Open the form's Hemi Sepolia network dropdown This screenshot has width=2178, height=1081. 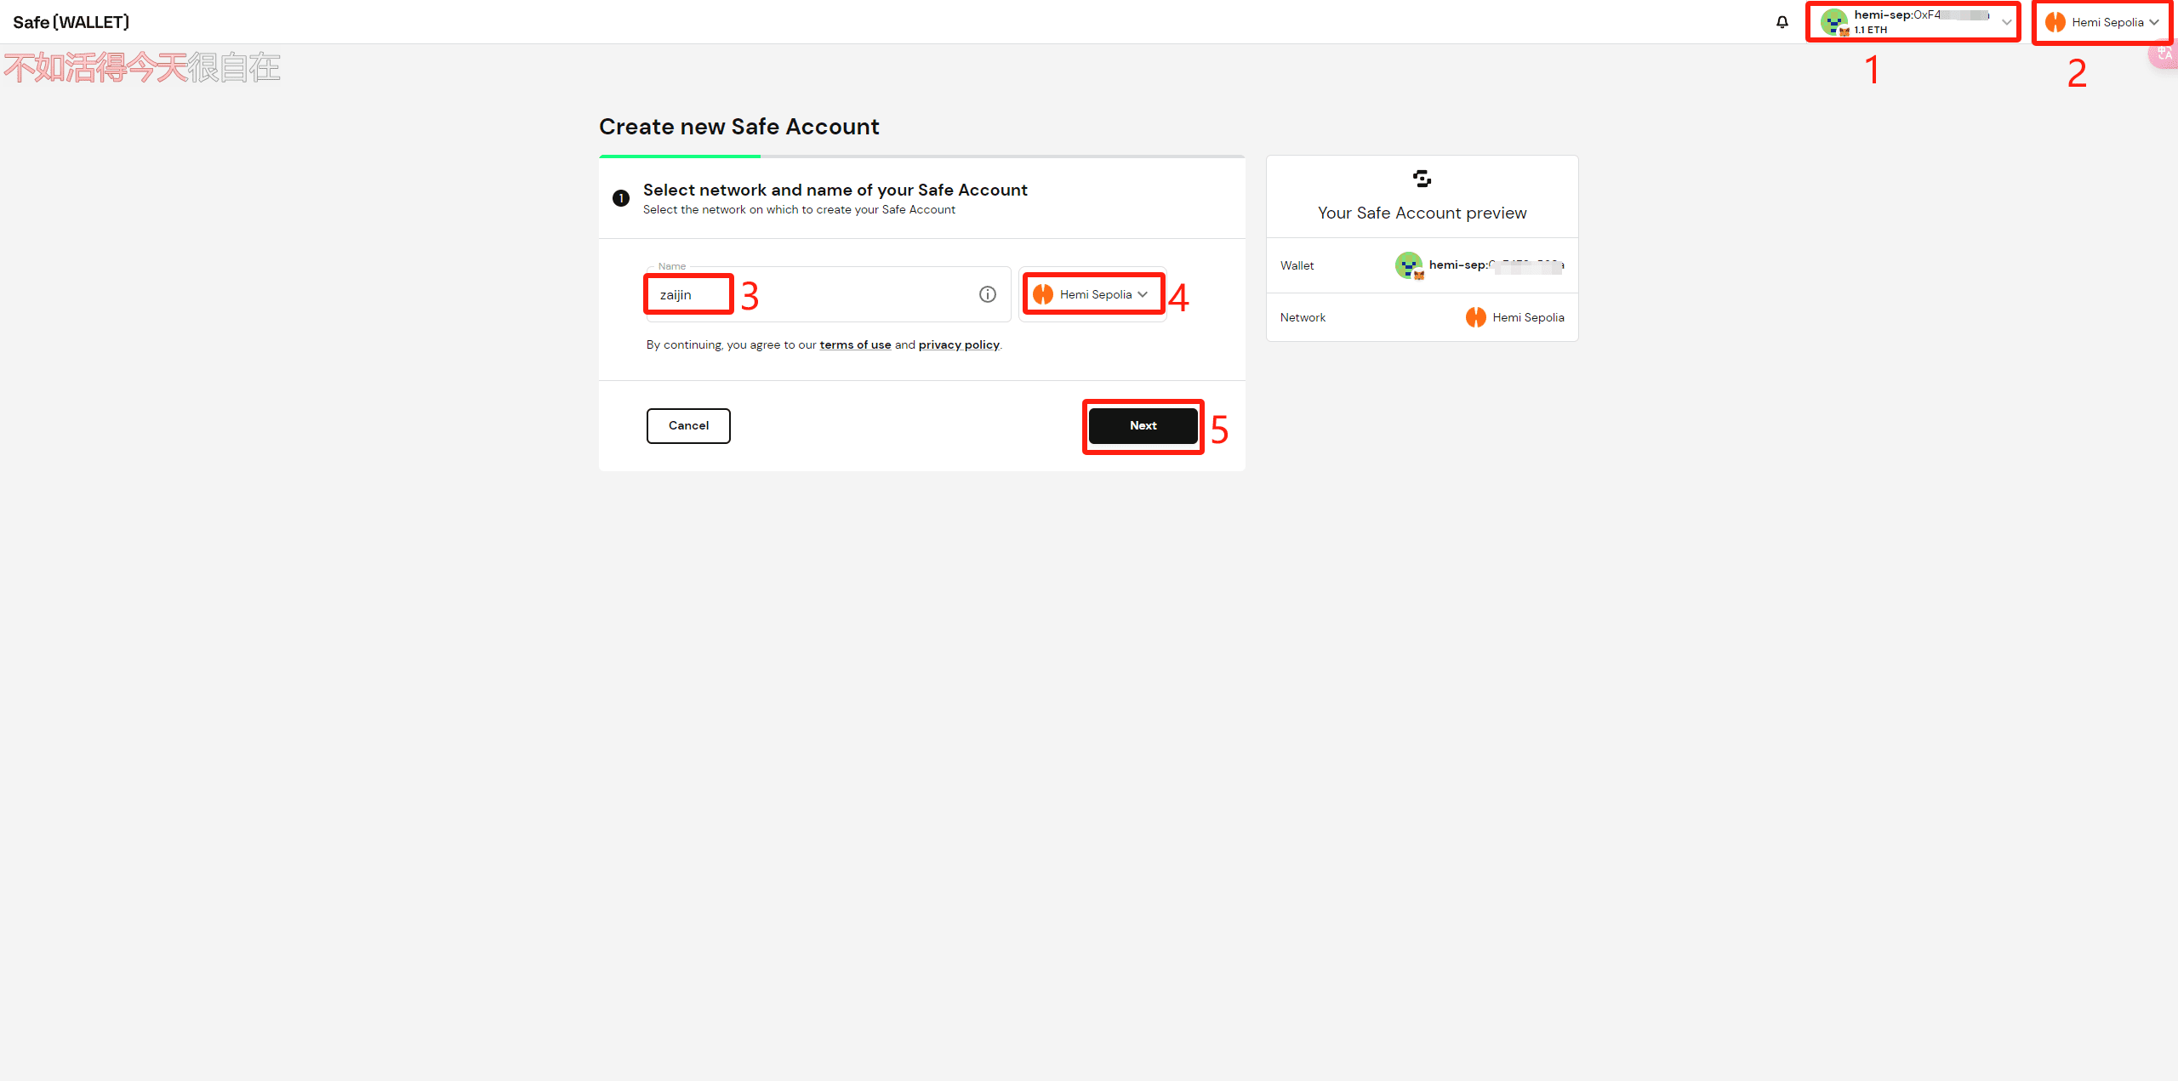(x=1092, y=294)
